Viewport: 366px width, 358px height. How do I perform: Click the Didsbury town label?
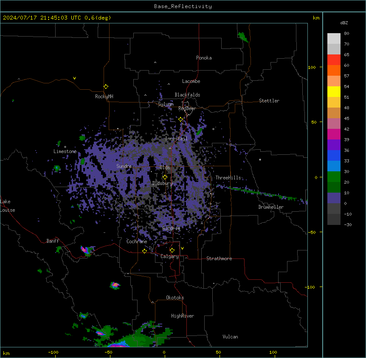[x=162, y=183]
